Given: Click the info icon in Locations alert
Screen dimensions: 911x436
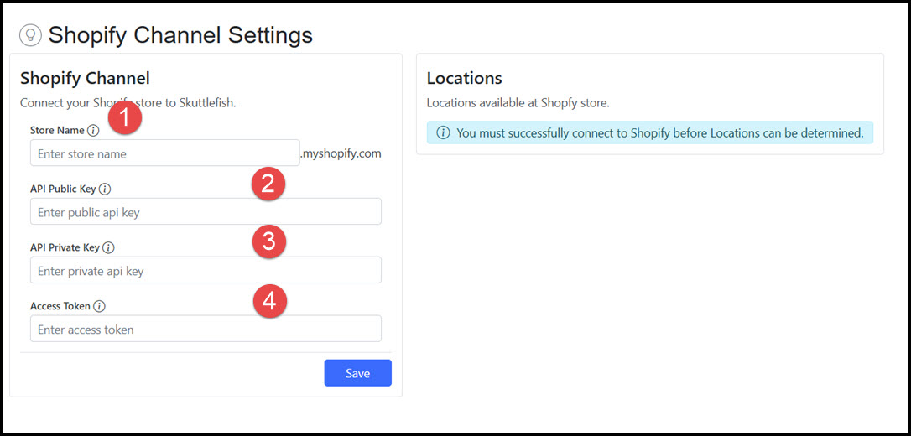Looking at the screenshot, I should click(443, 133).
